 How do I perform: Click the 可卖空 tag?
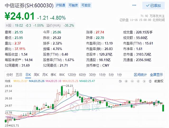click(x=86, y=5)
